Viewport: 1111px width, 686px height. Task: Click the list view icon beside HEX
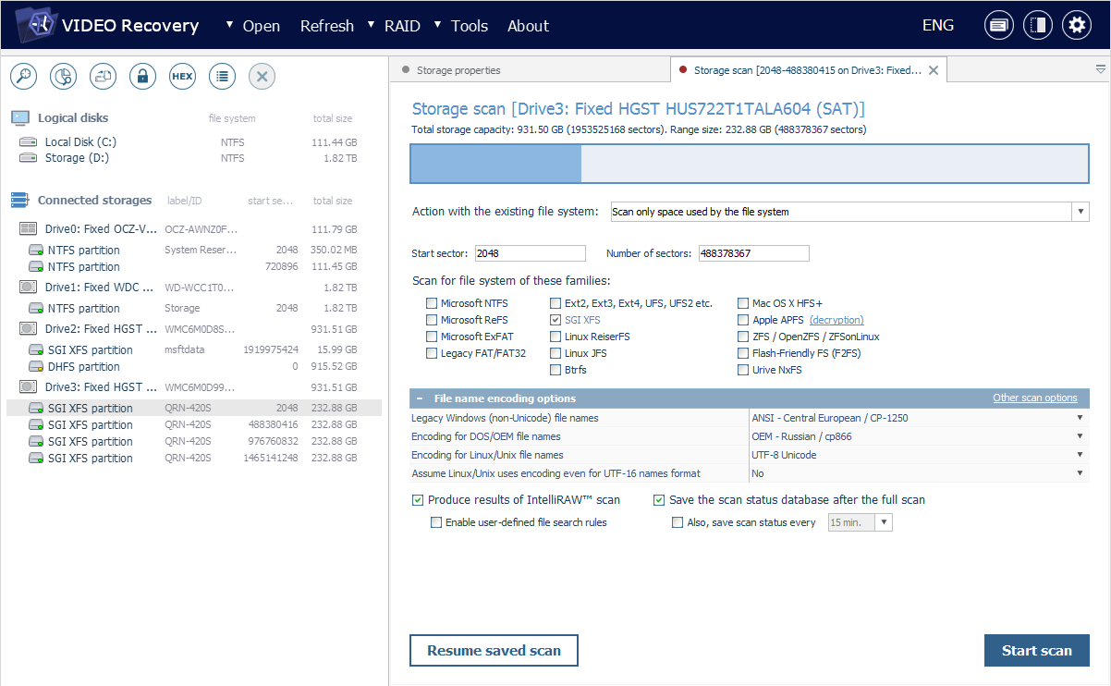pyautogui.click(x=222, y=77)
